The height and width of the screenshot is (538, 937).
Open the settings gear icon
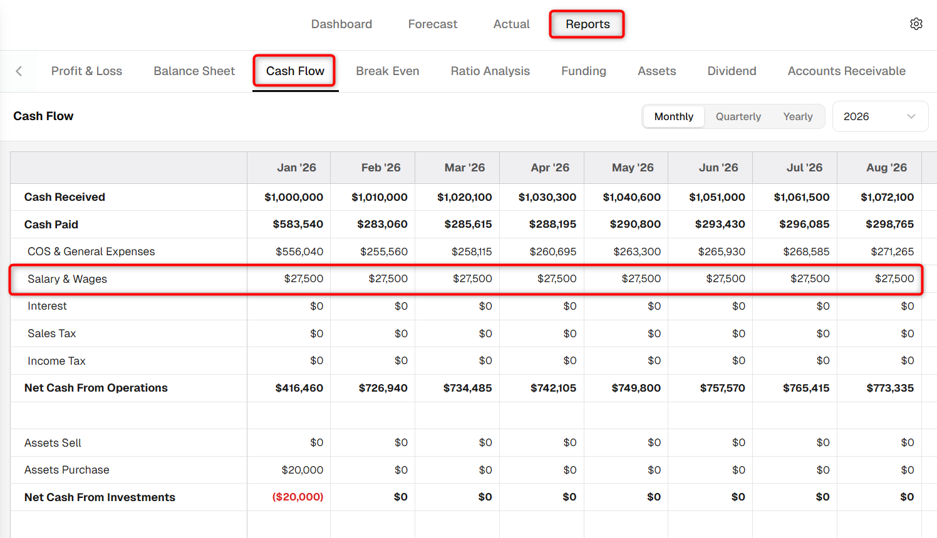tap(916, 24)
